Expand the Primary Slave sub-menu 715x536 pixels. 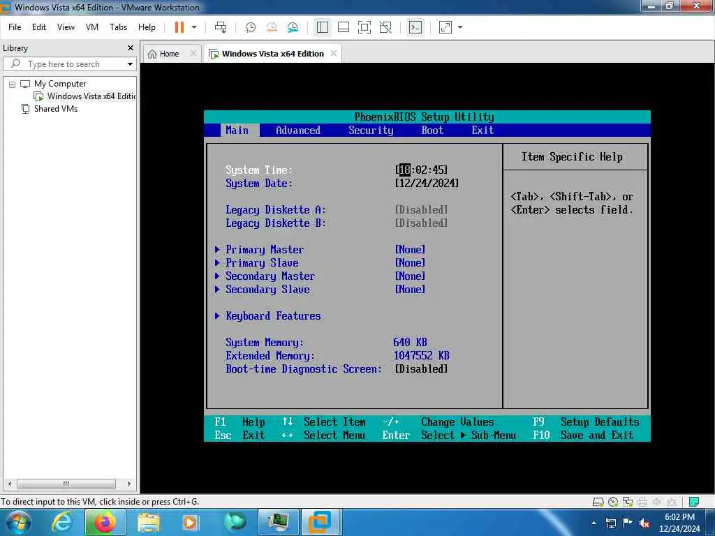pos(262,263)
